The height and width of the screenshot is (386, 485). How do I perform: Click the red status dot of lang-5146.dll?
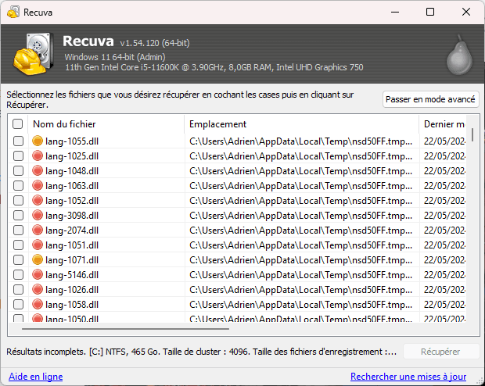tap(38, 274)
